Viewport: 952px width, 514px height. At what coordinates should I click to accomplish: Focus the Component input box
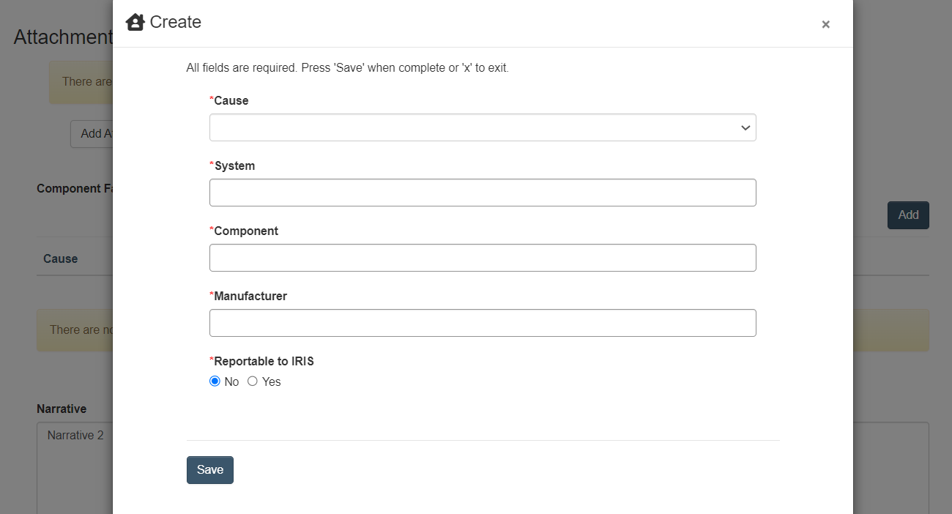pyautogui.click(x=483, y=258)
